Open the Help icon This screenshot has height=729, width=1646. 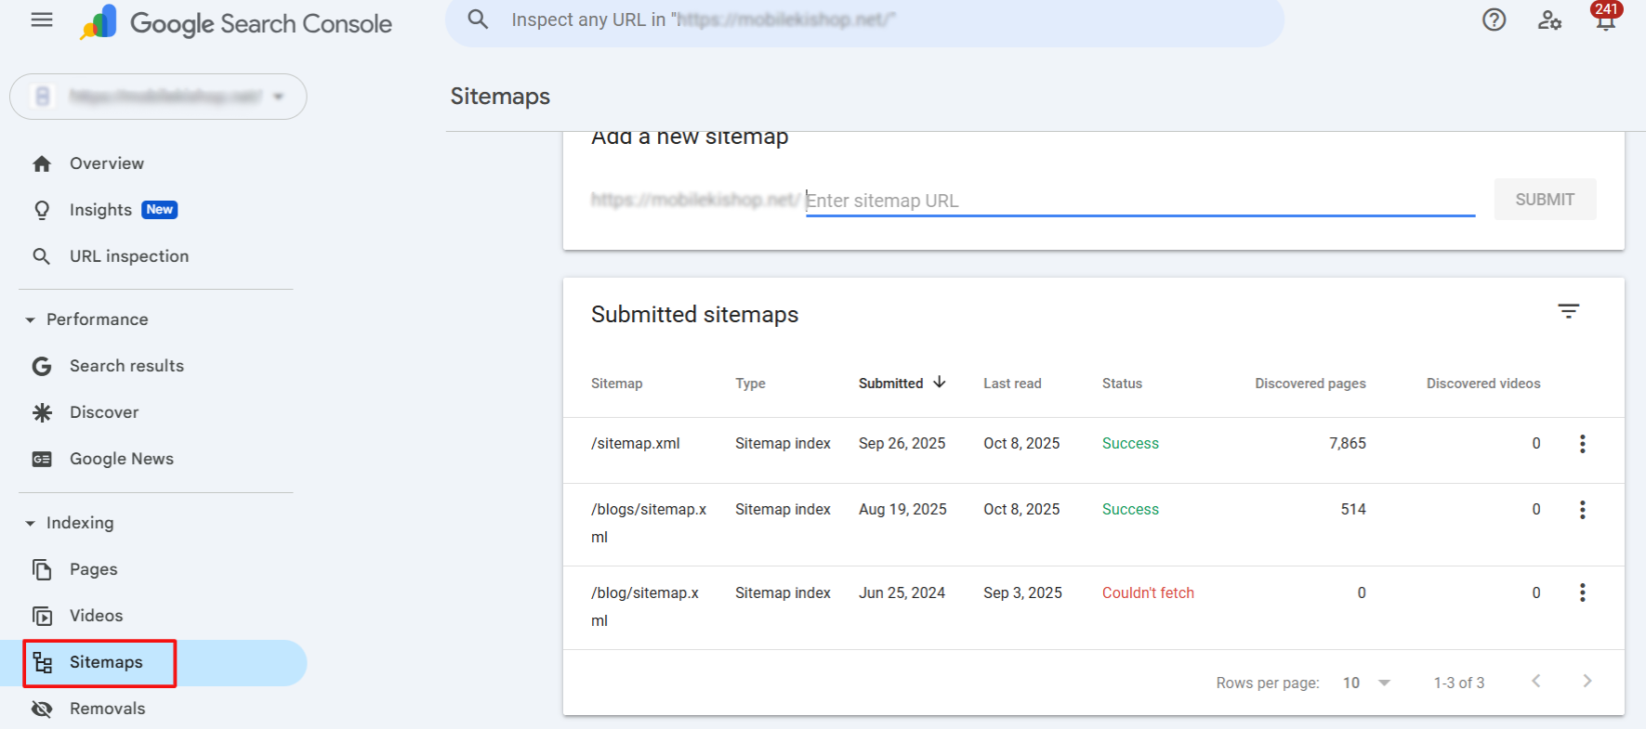point(1494,20)
